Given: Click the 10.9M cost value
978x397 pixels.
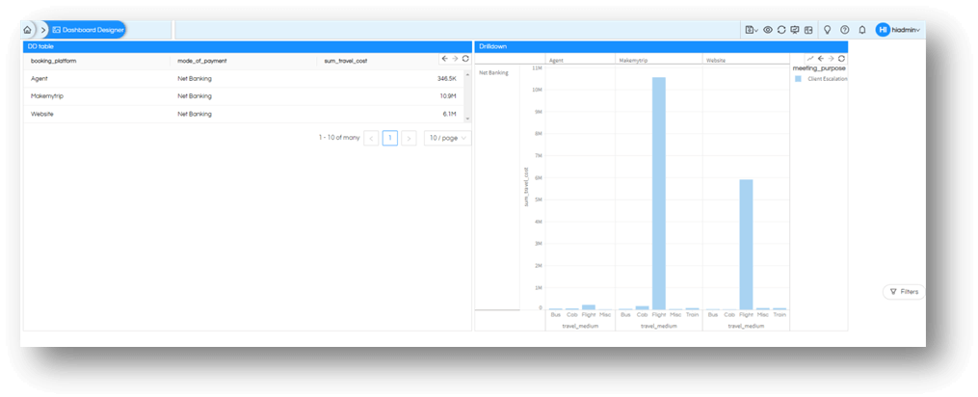Looking at the screenshot, I should click(x=448, y=96).
